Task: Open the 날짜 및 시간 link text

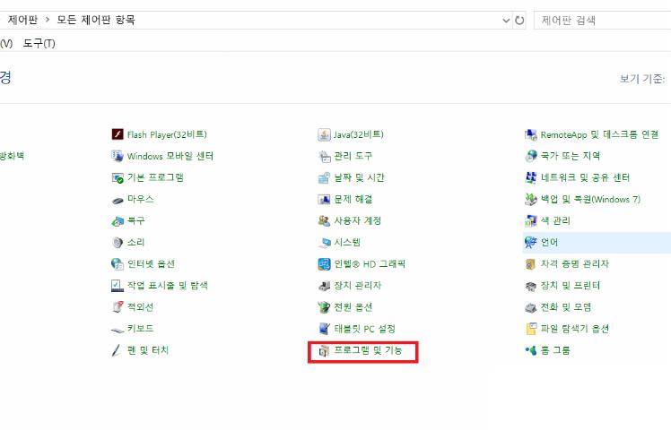Action: 359,177
